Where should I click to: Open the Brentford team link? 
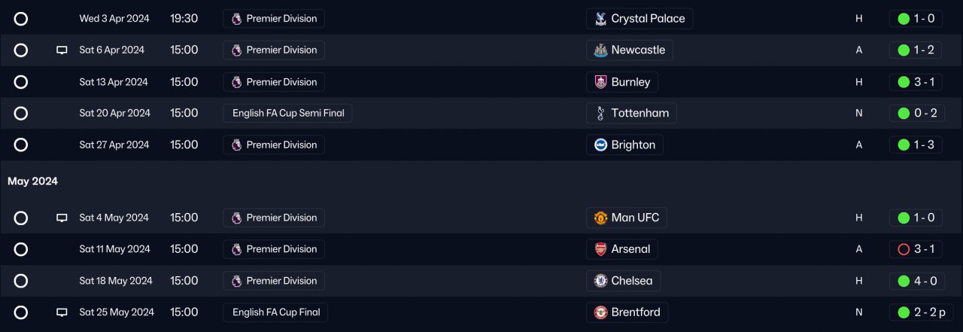(x=635, y=312)
